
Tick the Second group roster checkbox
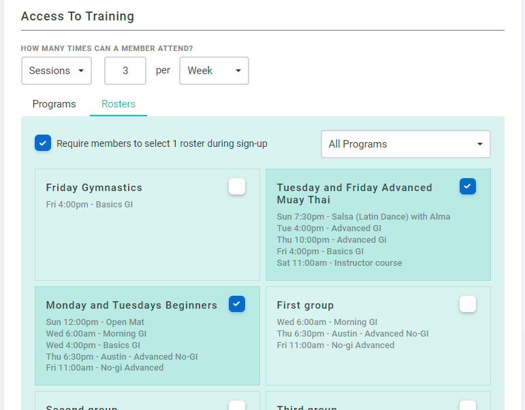point(237,406)
